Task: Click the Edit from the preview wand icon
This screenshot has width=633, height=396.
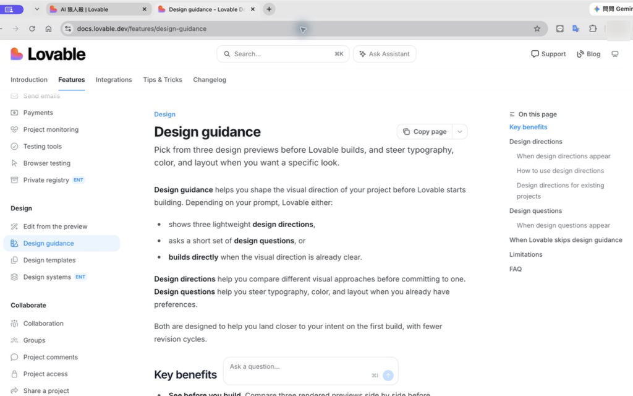Action: [x=15, y=226]
